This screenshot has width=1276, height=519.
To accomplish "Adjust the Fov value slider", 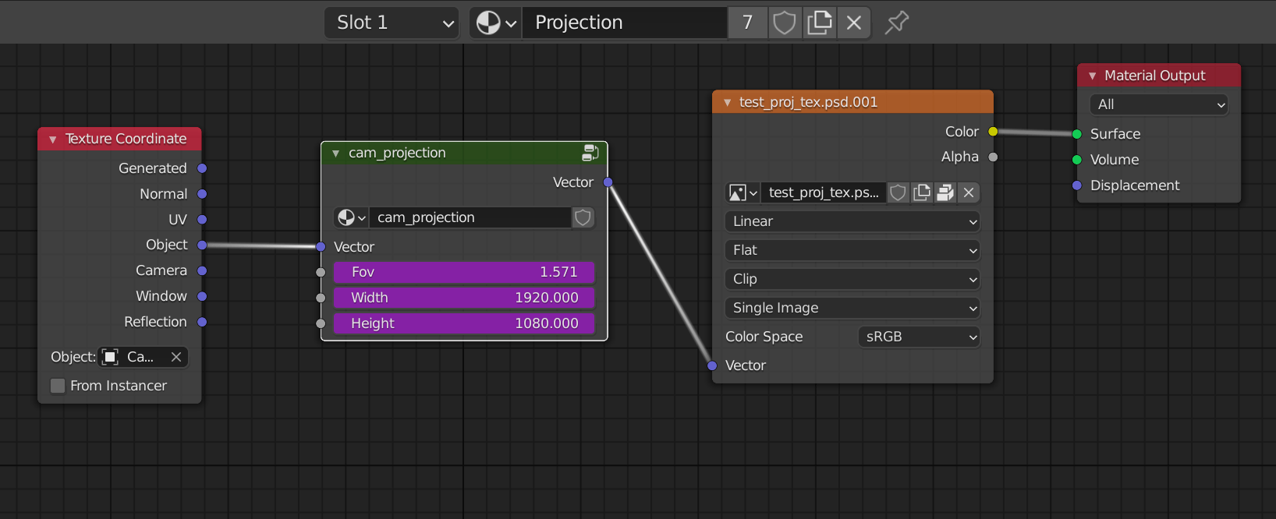I will point(464,272).
